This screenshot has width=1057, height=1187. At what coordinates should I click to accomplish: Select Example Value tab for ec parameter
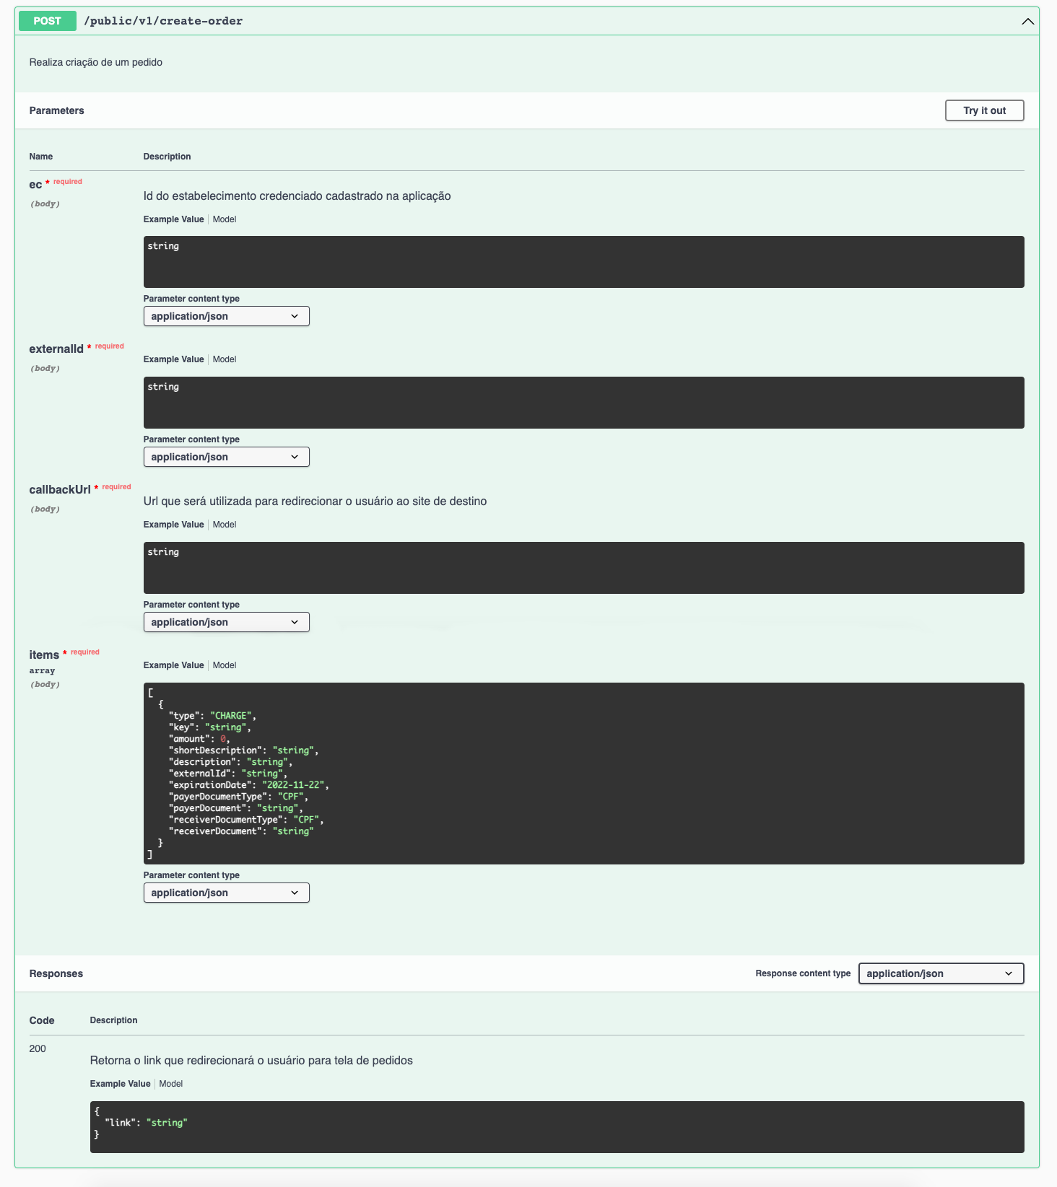[x=173, y=219]
